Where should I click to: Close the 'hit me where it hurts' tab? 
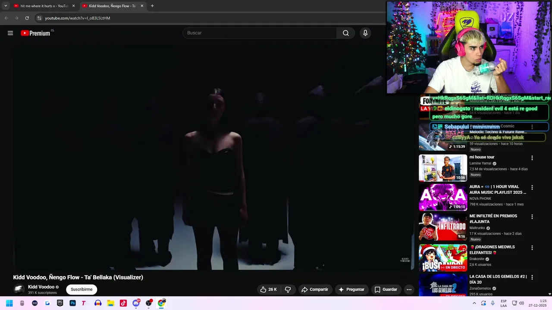coord(73,6)
